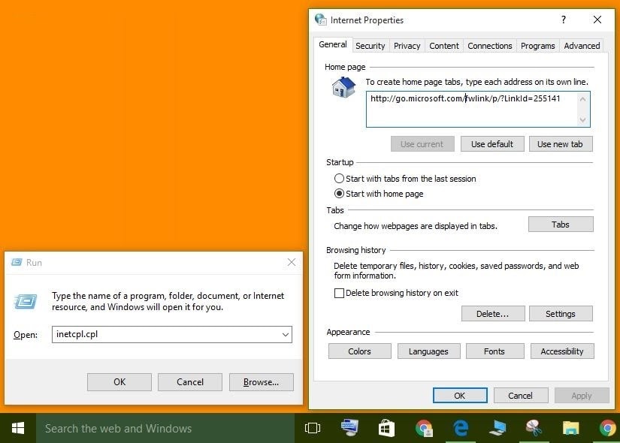This screenshot has height=443, width=620.
Task: Open the Windows Store from the taskbar
Action: click(x=386, y=428)
